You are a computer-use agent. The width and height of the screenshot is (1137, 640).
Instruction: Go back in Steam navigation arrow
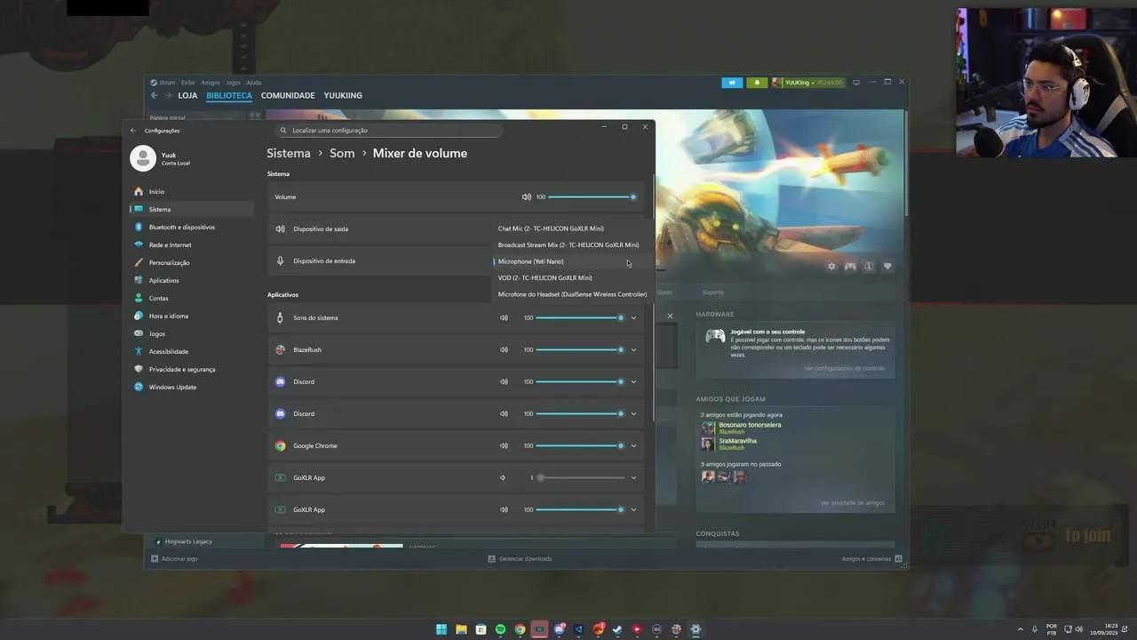click(x=154, y=95)
